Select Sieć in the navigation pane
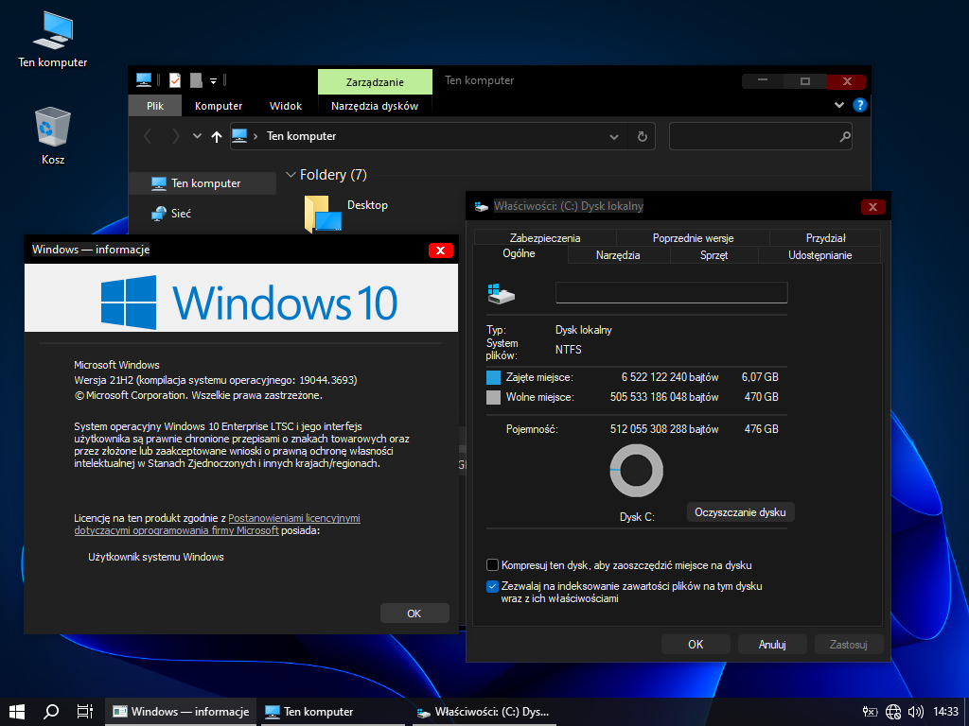Image resolution: width=969 pixels, height=726 pixels. (x=181, y=214)
